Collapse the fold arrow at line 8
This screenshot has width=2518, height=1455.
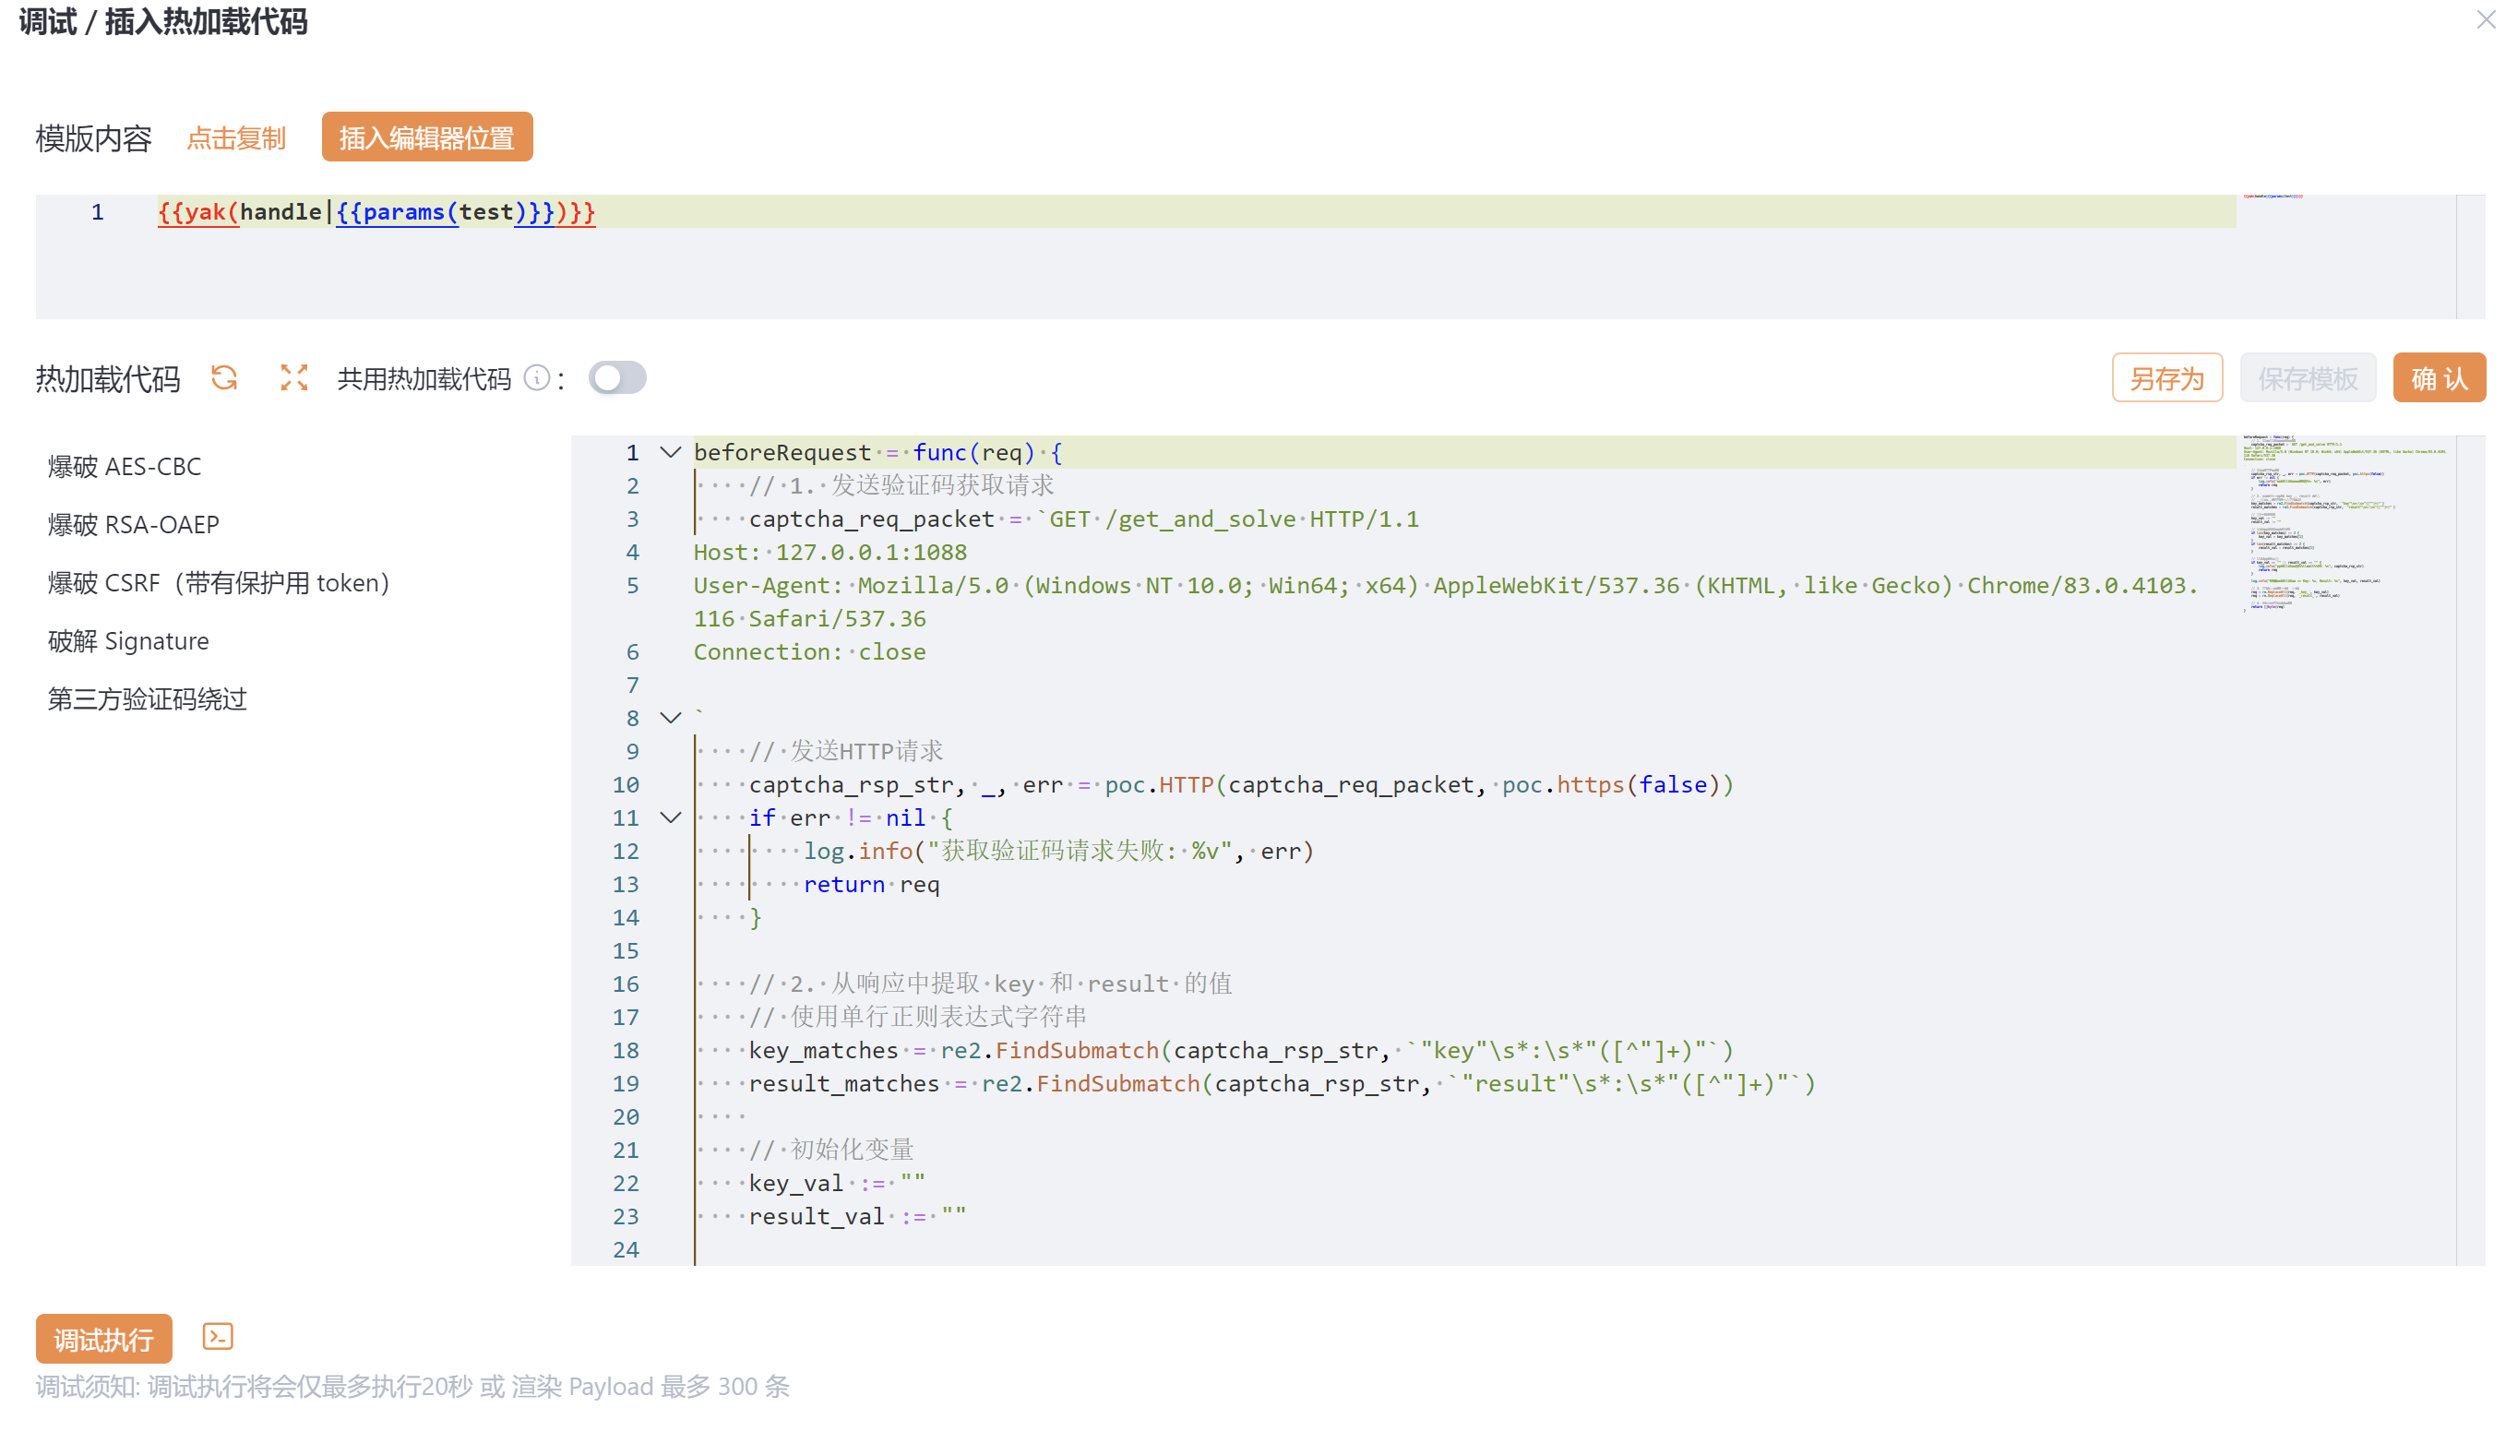(671, 718)
